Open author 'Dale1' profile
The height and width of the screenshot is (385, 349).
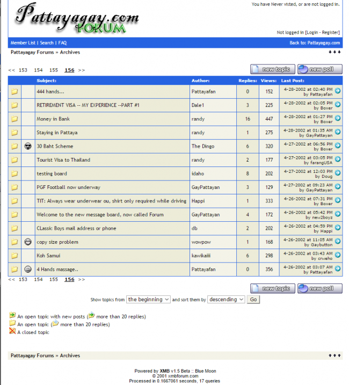click(198, 105)
